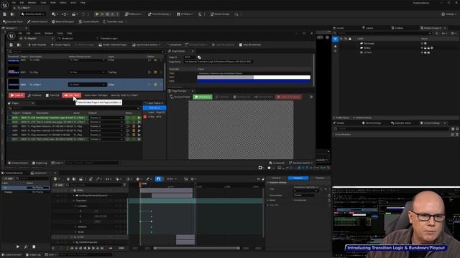
Task: Open the Operator Stack toolbar item
Action: (x=13, y=21)
